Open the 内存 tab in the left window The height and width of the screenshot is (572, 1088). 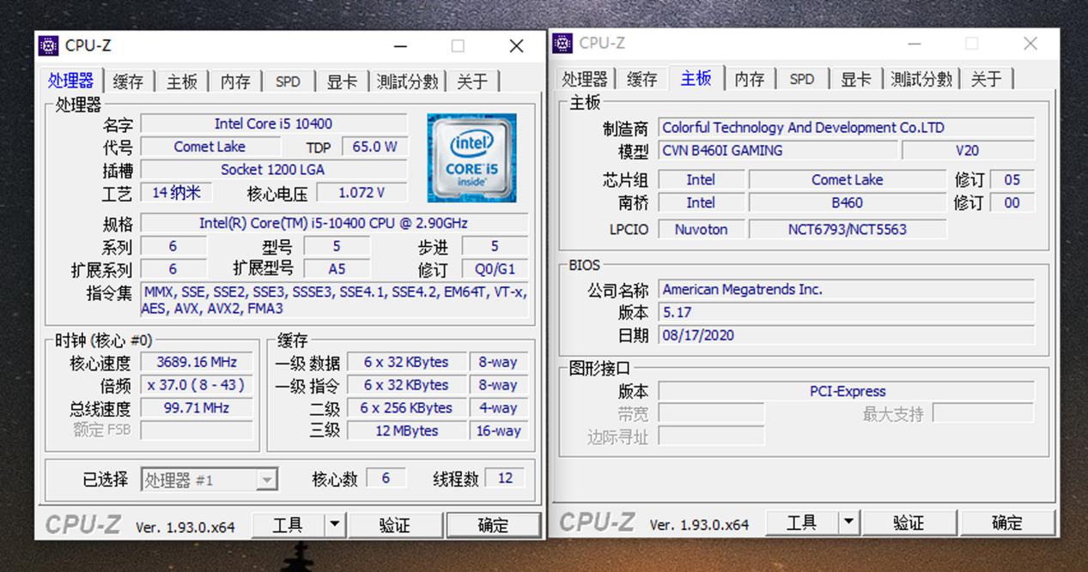click(235, 81)
